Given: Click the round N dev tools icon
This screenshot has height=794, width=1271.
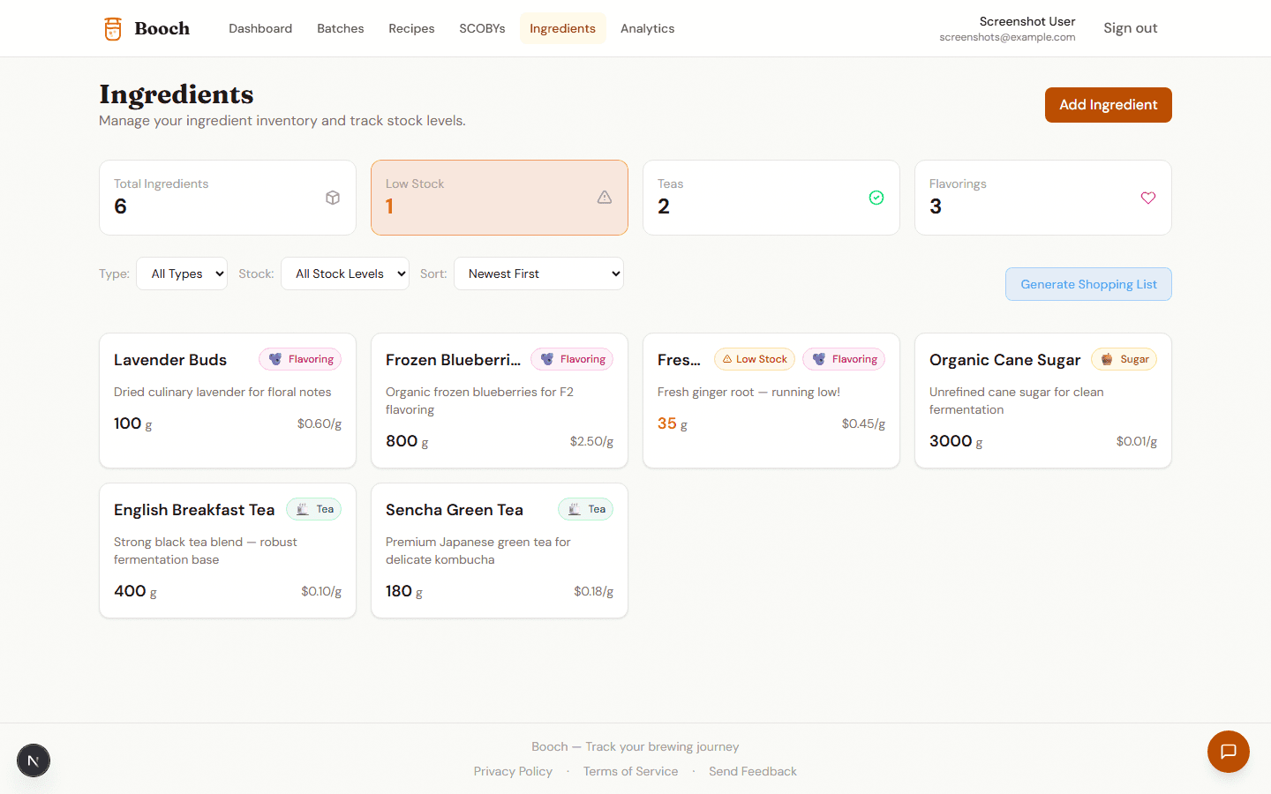Looking at the screenshot, I should 34,760.
